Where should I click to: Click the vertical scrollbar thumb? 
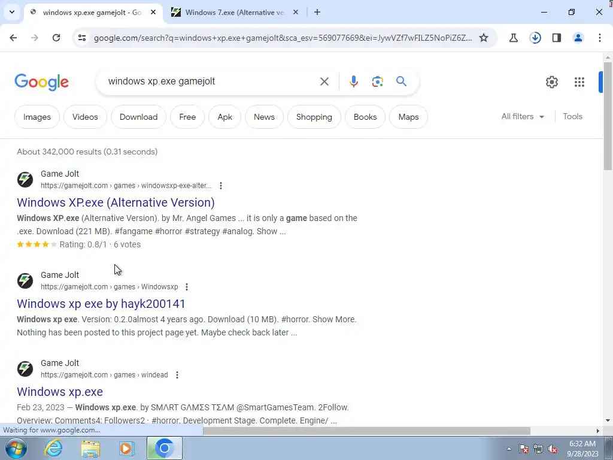pos(608,116)
